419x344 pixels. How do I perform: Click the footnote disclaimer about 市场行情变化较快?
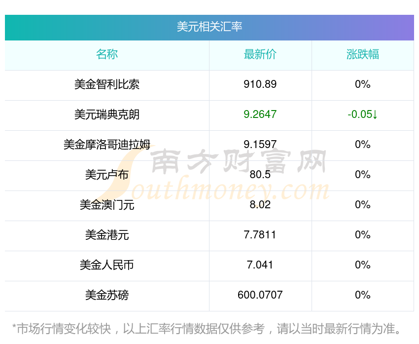[x=207, y=329]
